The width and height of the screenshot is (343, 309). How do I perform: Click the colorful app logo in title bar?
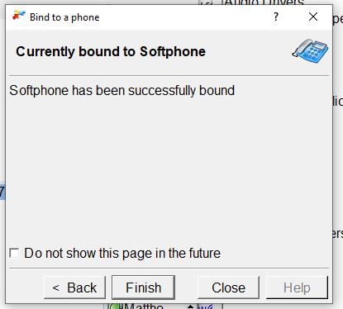click(x=19, y=16)
